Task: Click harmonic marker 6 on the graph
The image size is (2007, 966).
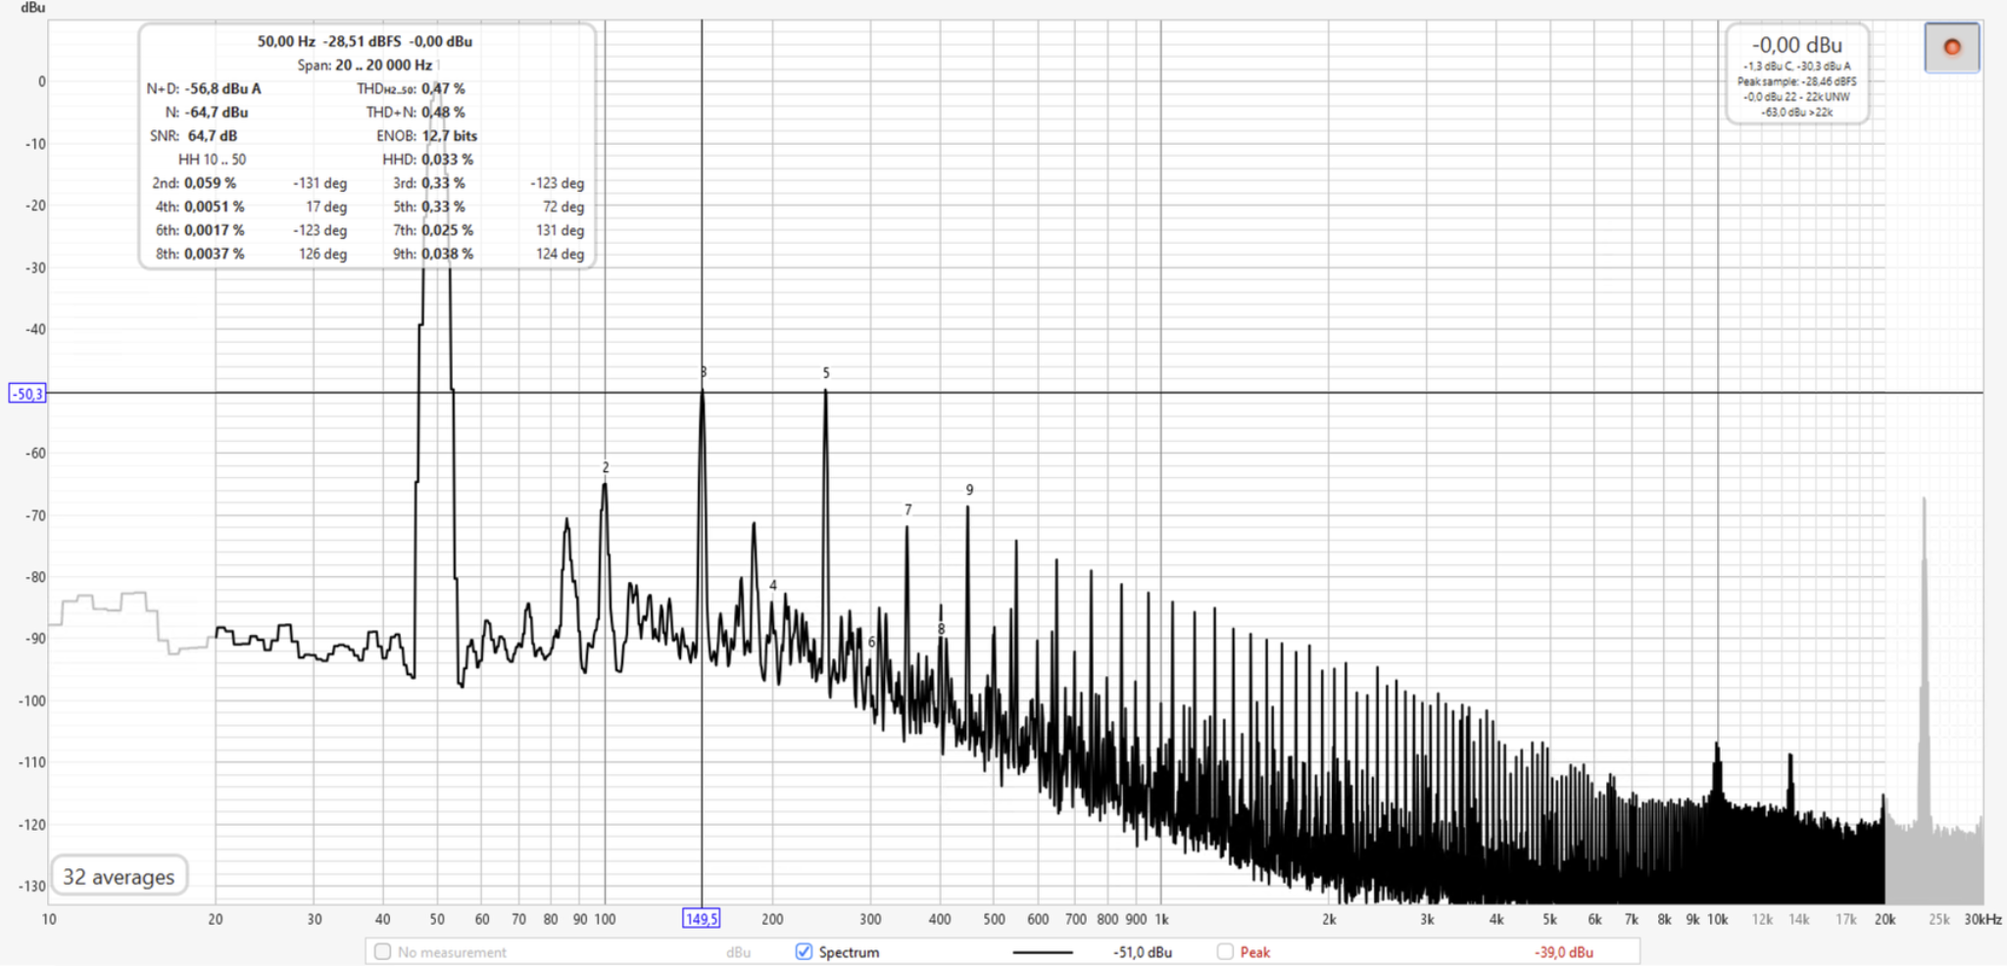Action: click(x=871, y=642)
